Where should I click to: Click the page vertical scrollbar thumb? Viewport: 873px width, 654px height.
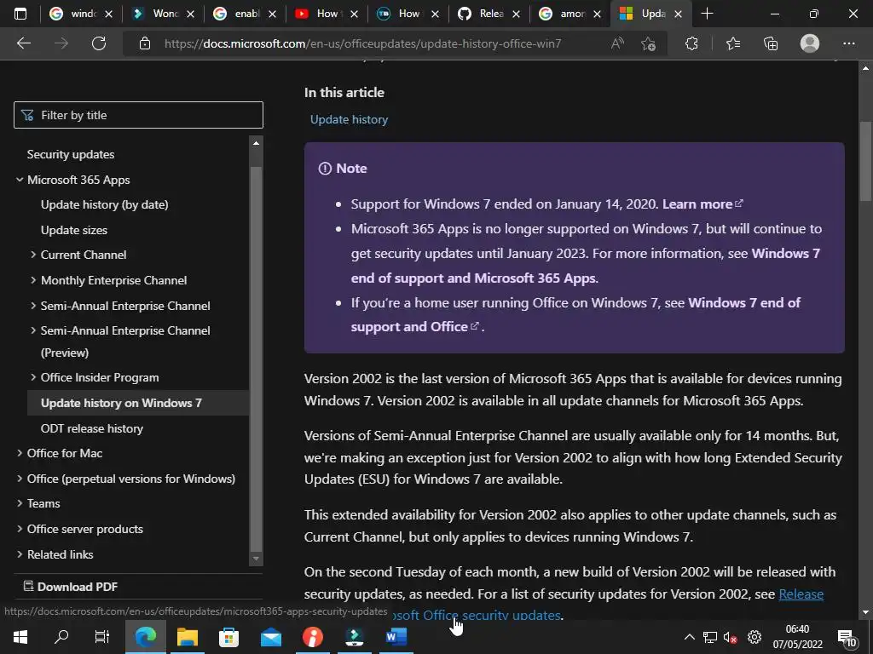pos(865,161)
